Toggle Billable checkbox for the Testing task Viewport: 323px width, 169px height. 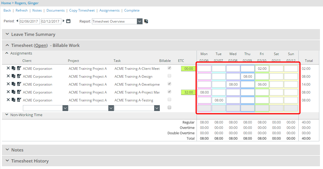pyautogui.click(x=169, y=100)
